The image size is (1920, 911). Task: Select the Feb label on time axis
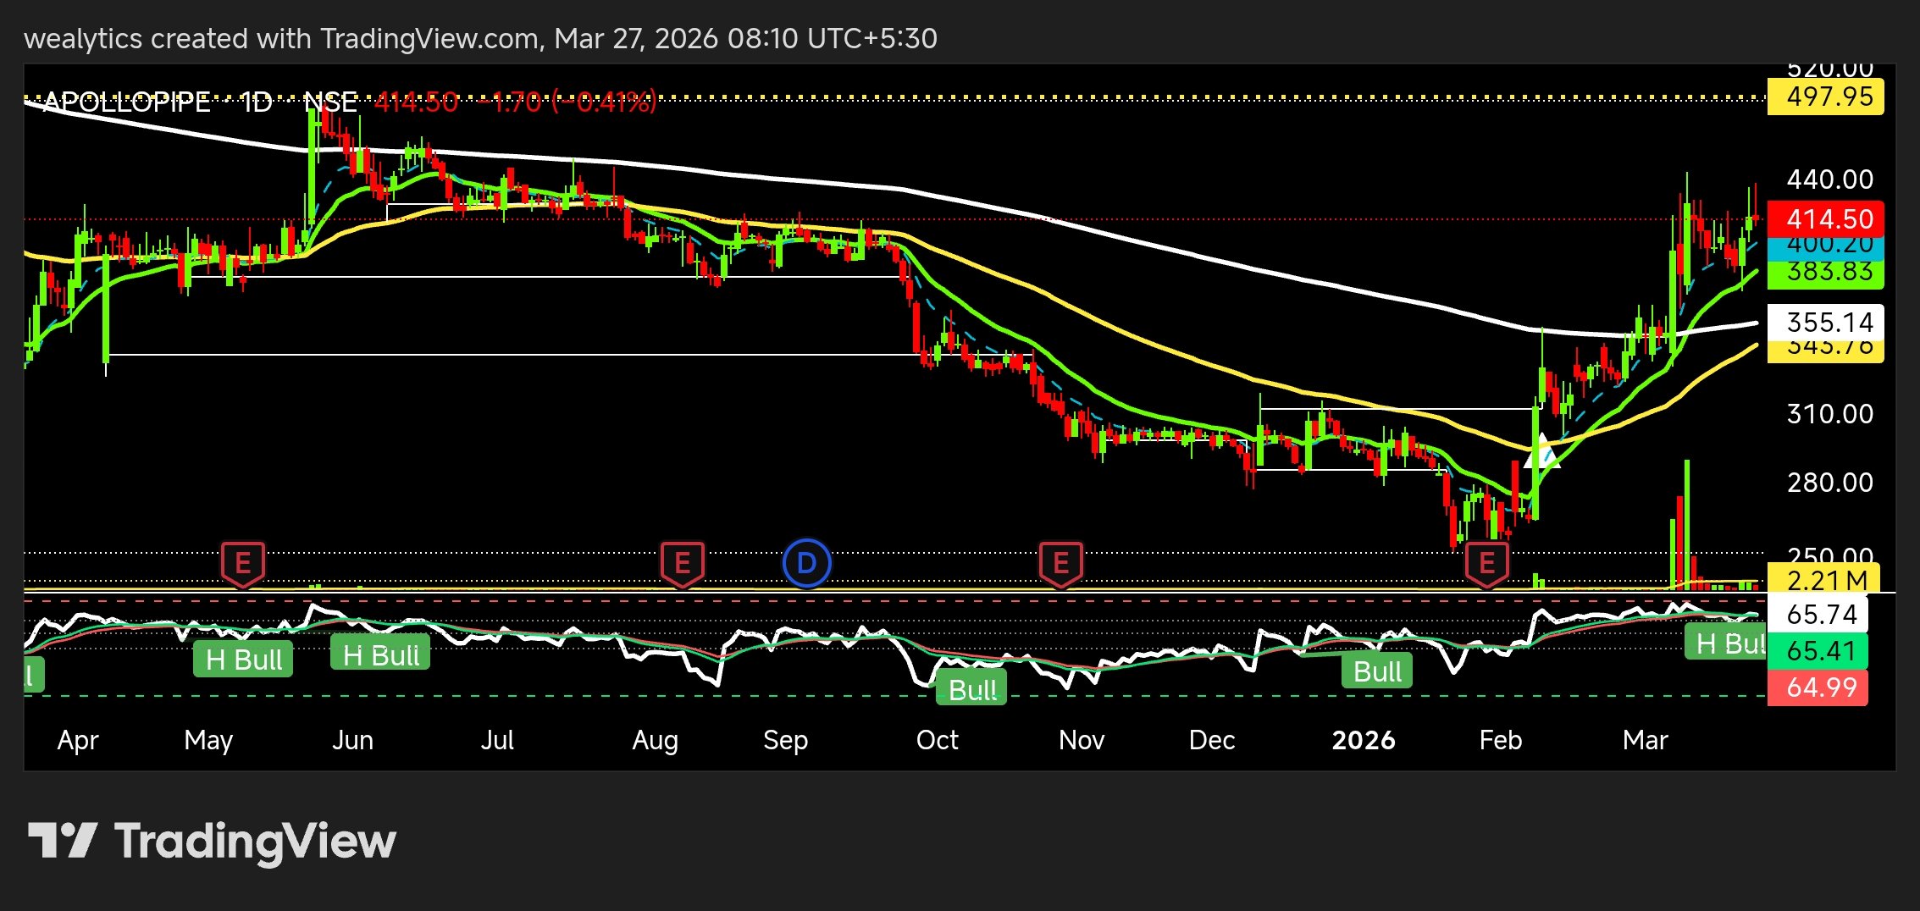[1501, 741]
